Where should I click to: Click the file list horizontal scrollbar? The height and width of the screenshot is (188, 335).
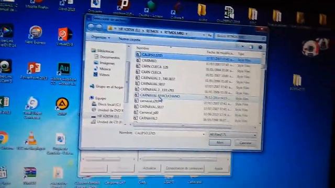click(x=182, y=126)
